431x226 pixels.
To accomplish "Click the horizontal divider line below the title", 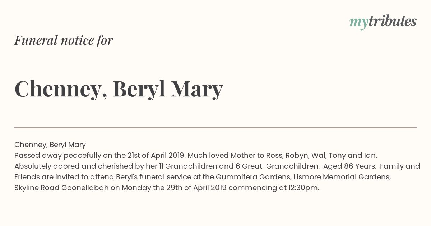I will coord(215,127).
